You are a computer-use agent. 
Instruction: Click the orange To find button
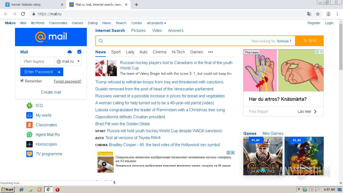[x=309, y=41]
